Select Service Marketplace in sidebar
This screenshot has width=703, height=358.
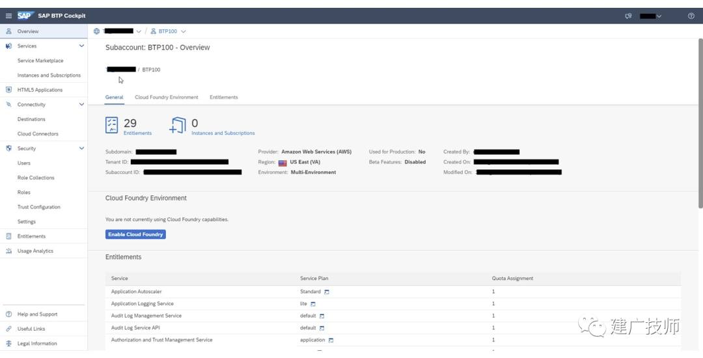tap(40, 61)
